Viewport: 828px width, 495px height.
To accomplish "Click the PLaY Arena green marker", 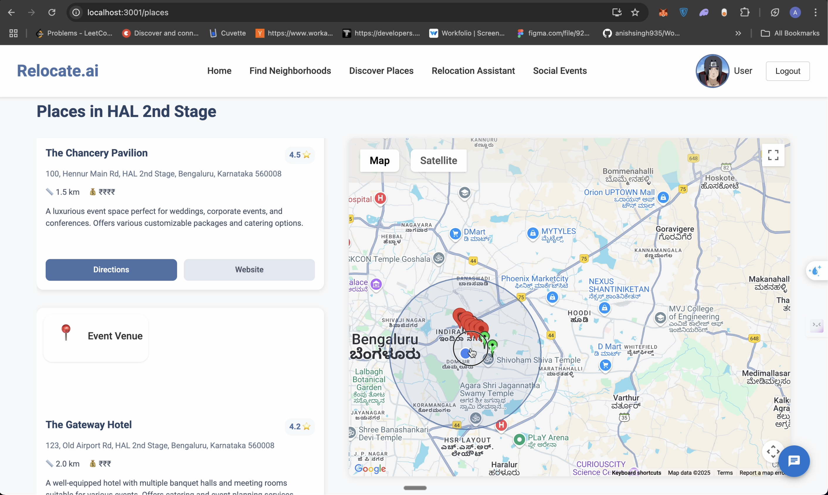I will coord(519,440).
